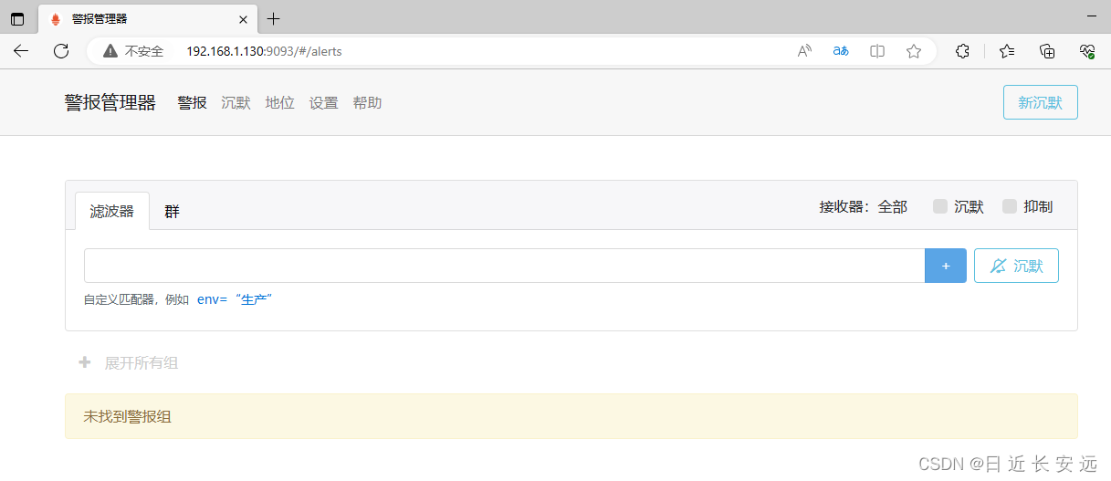Click the 警报管理器 brand title

[x=110, y=103]
